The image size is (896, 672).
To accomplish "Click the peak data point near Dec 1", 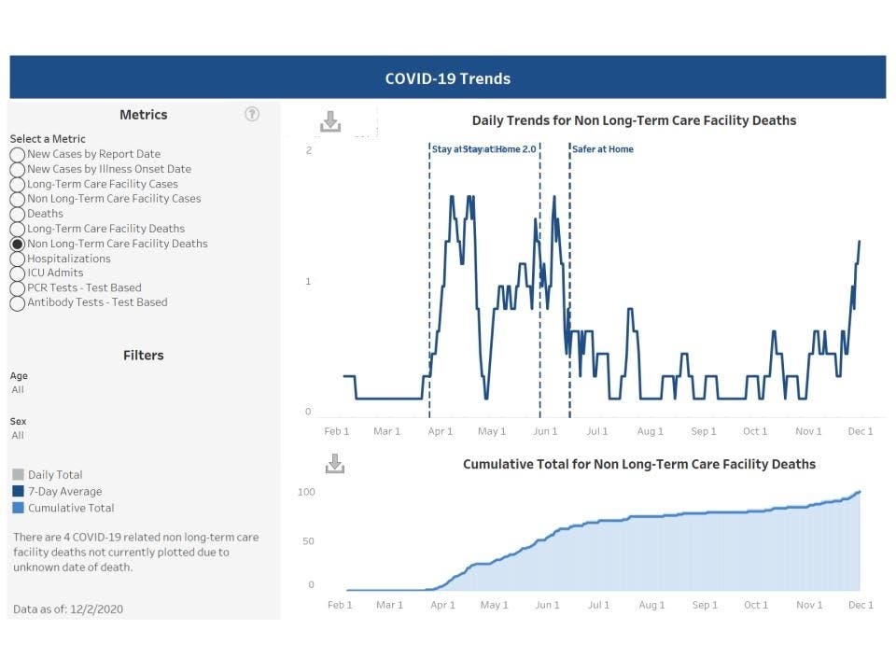I will tap(859, 242).
